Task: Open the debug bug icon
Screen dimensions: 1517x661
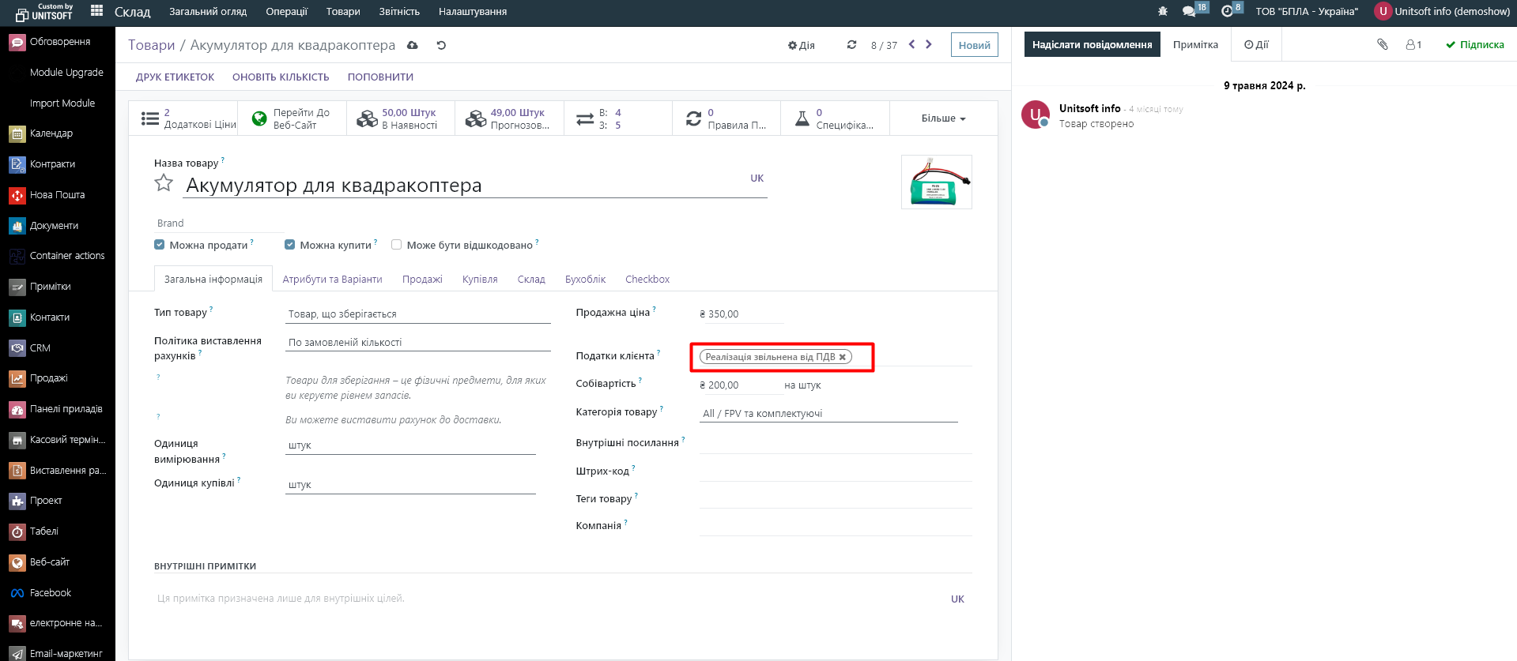Action: pos(1162,11)
